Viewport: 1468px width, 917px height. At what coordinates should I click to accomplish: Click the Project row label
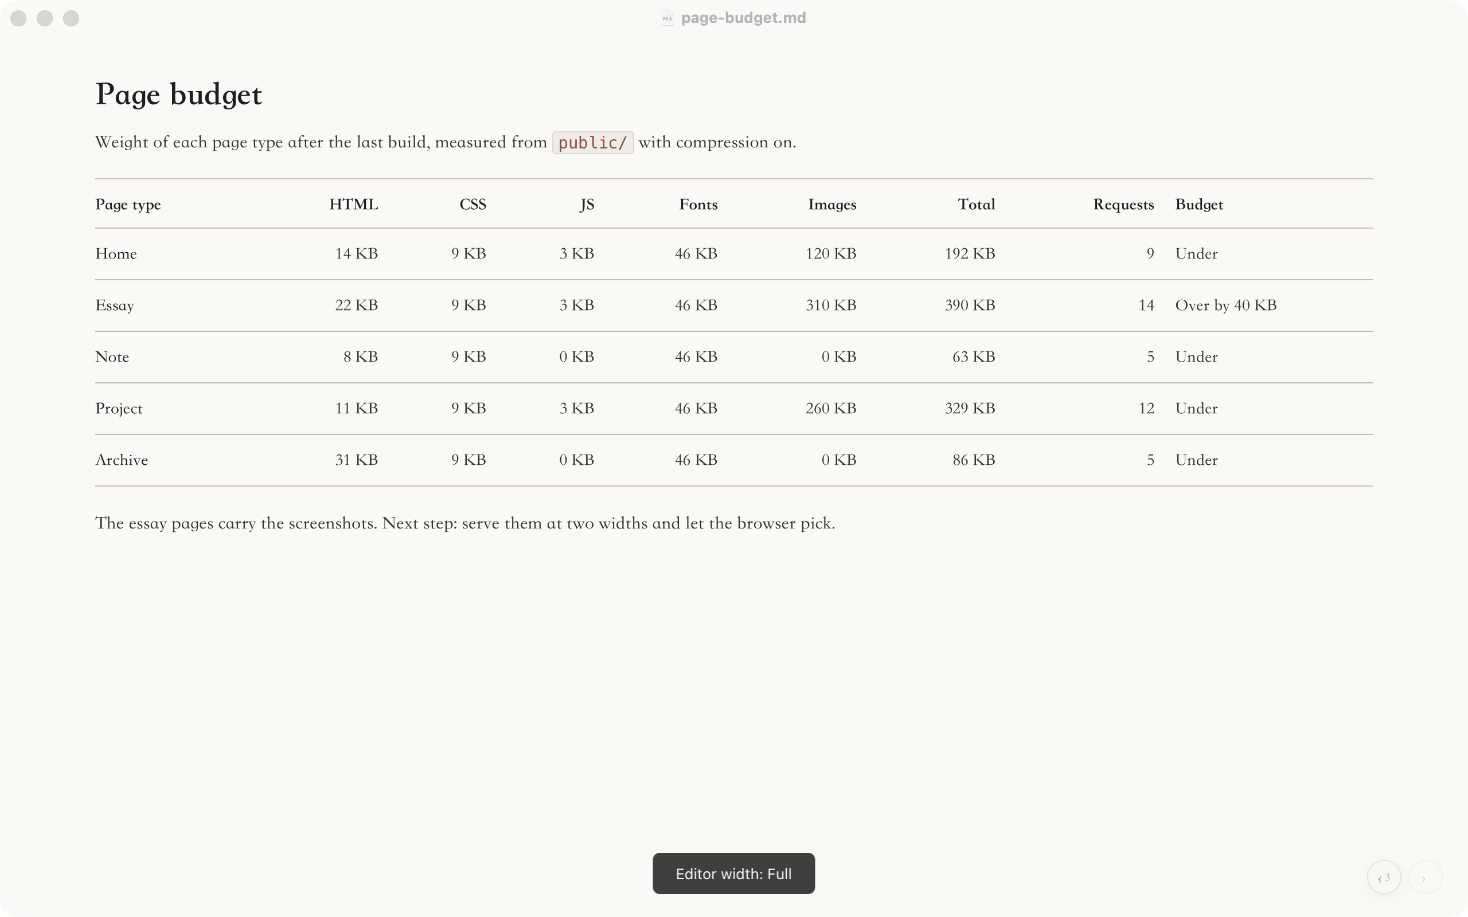pyautogui.click(x=119, y=408)
